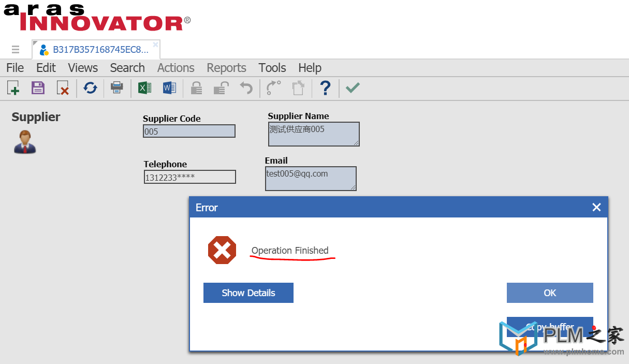Click the Error dialog title

[x=207, y=208]
